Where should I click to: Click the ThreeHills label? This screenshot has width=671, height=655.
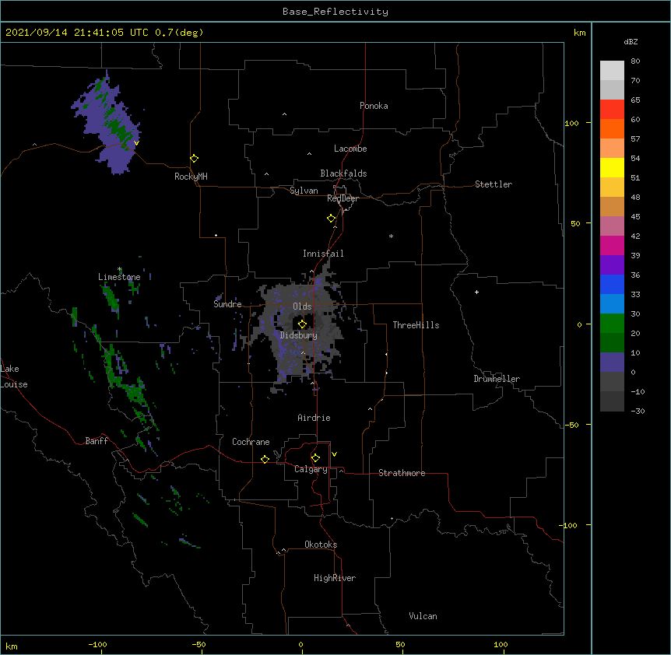click(x=416, y=325)
